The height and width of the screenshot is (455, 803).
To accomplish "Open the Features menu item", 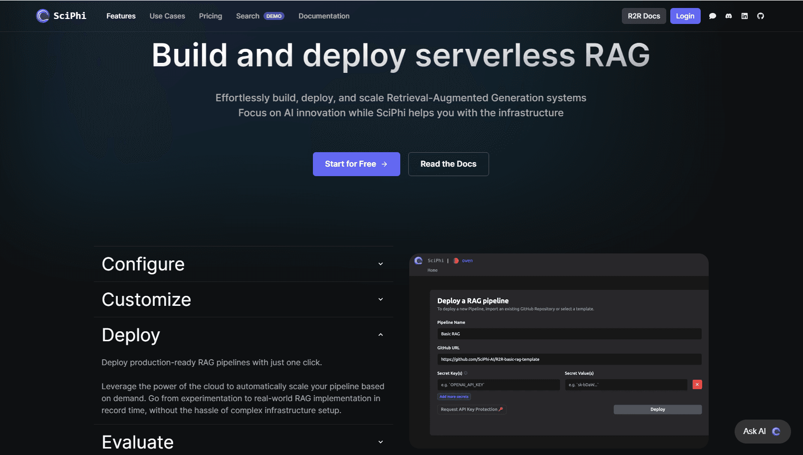I will [121, 16].
